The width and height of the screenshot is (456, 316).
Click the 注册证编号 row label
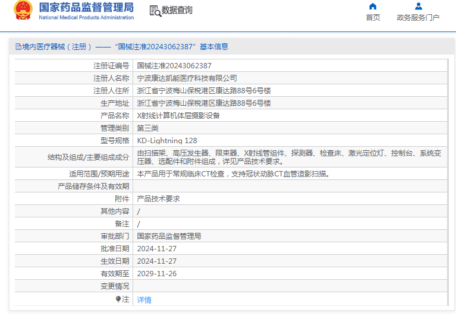pos(111,66)
